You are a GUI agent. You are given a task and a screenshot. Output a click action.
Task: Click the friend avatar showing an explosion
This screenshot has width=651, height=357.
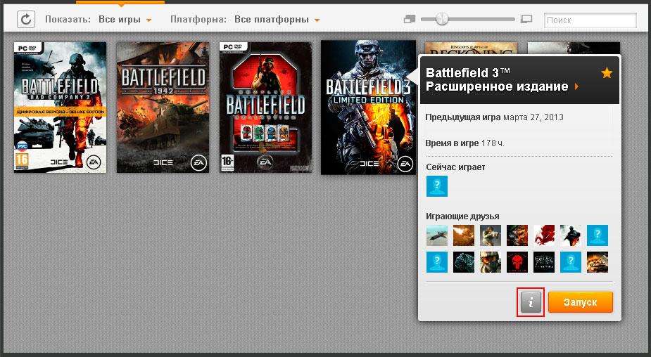[463, 235]
